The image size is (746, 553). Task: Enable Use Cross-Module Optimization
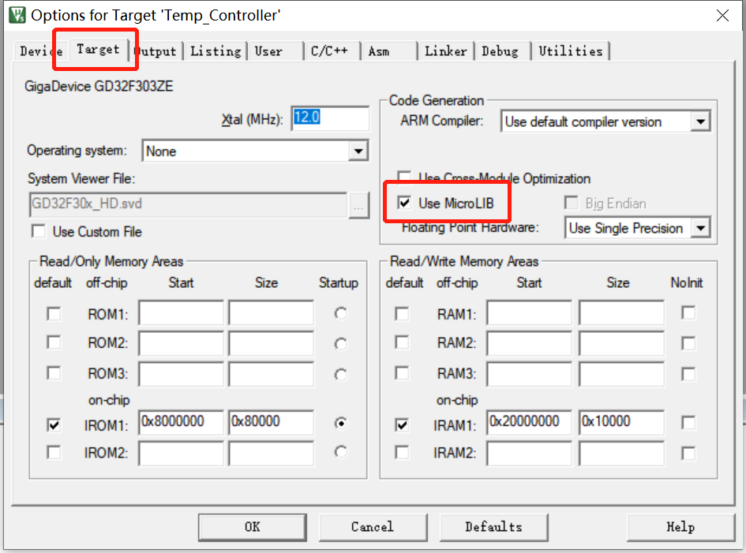[404, 178]
